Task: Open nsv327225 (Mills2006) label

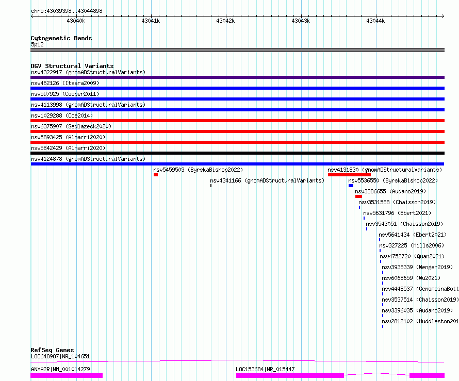Action: 412,245
